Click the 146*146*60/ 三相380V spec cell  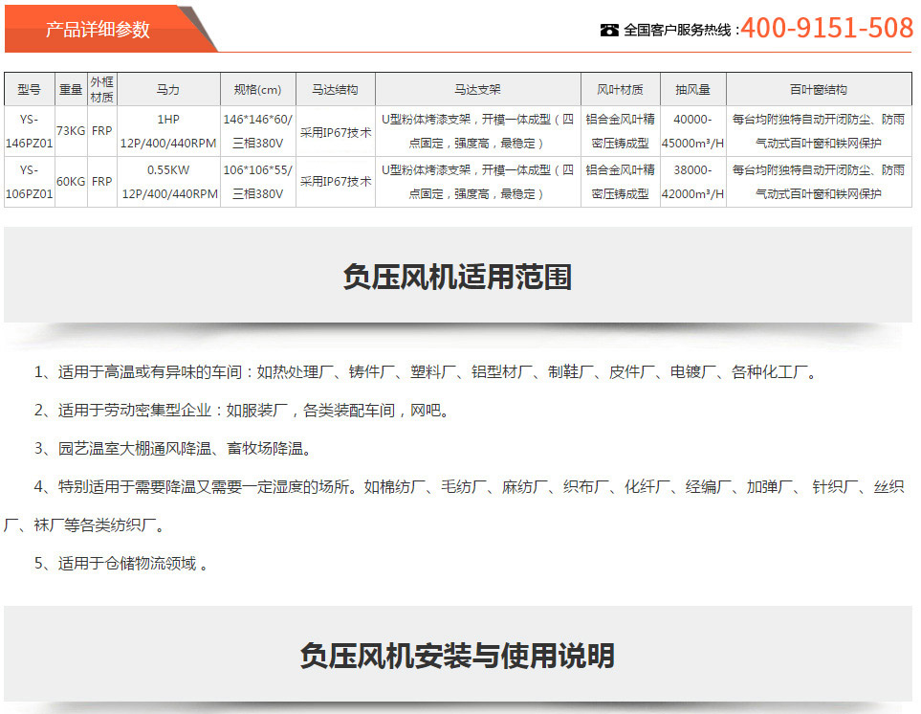tap(258, 131)
